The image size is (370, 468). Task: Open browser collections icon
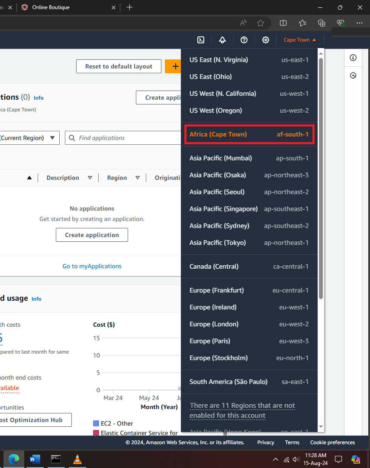tap(322, 23)
